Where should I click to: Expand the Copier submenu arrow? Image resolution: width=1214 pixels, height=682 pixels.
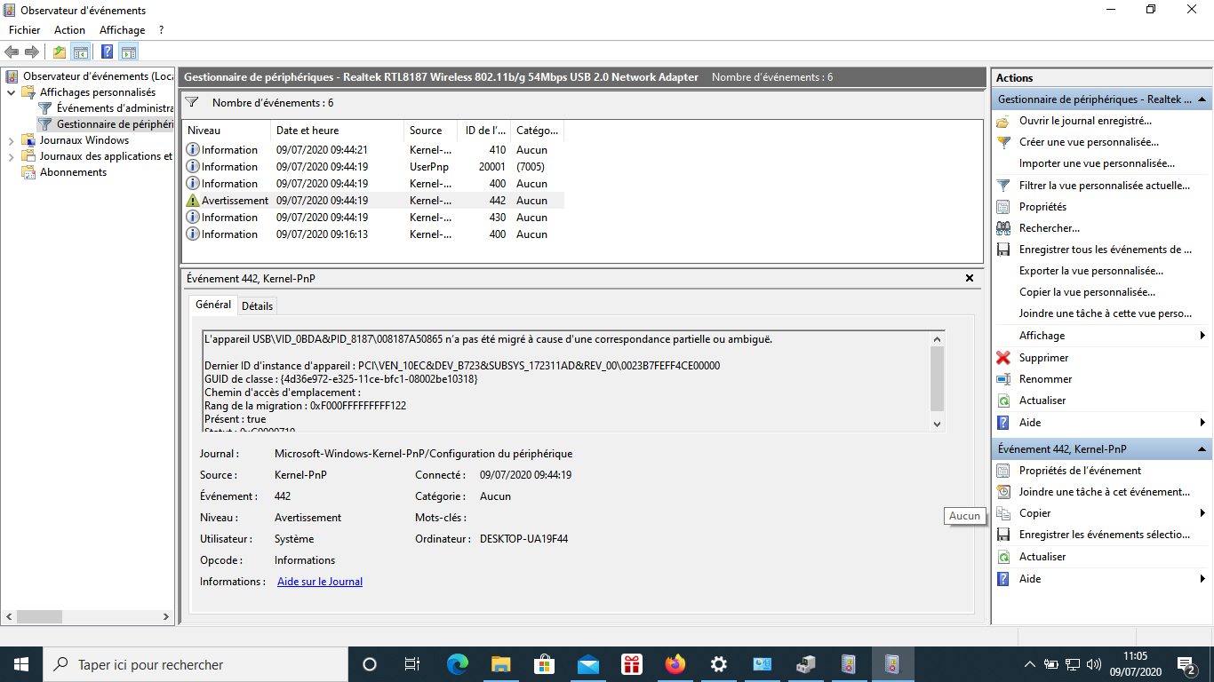[x=1202, y=513]
